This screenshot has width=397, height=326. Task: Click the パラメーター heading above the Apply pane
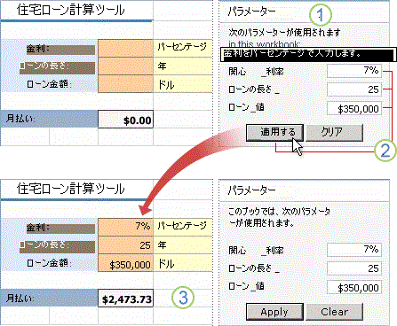click(x=252, y=190)
